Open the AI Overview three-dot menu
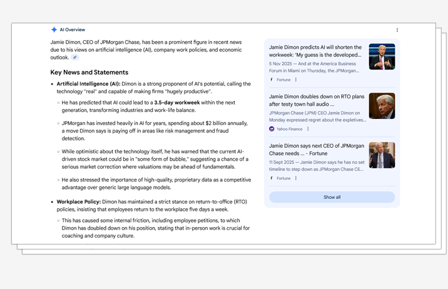Image resolution: width=448 pixels, height=289 pixels. pyautogui.click(x=397, y=30)
